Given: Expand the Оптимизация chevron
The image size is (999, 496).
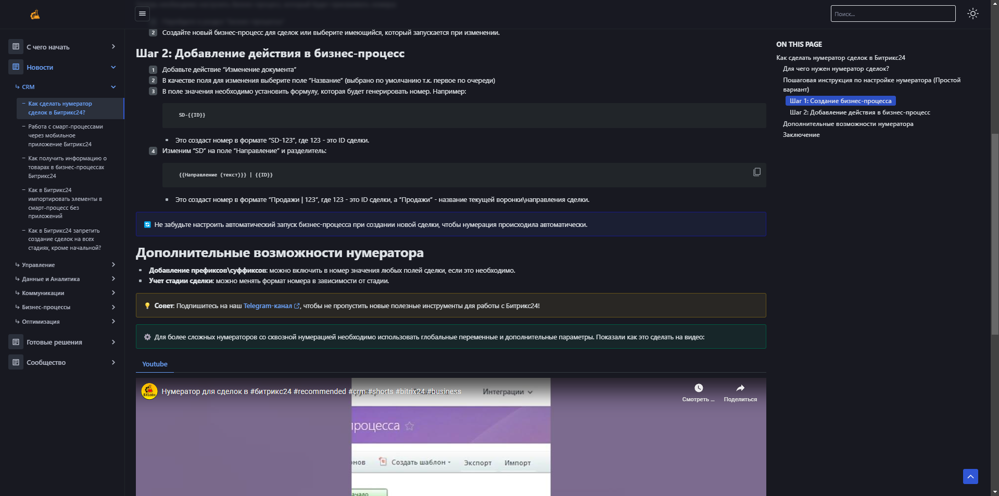Looking at the screenshot, I should 113,322.
